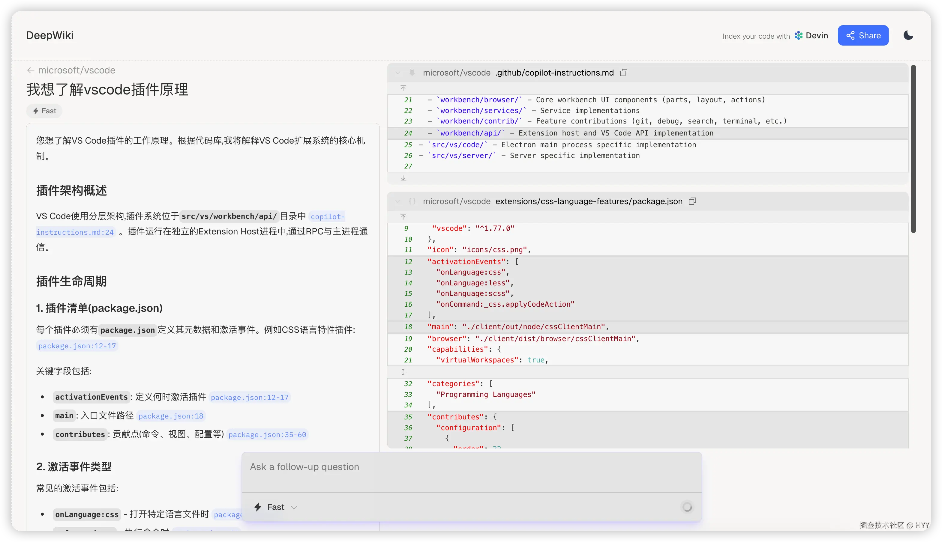
Task: Open the package.json:18 citation link
Action: (171, 416)
